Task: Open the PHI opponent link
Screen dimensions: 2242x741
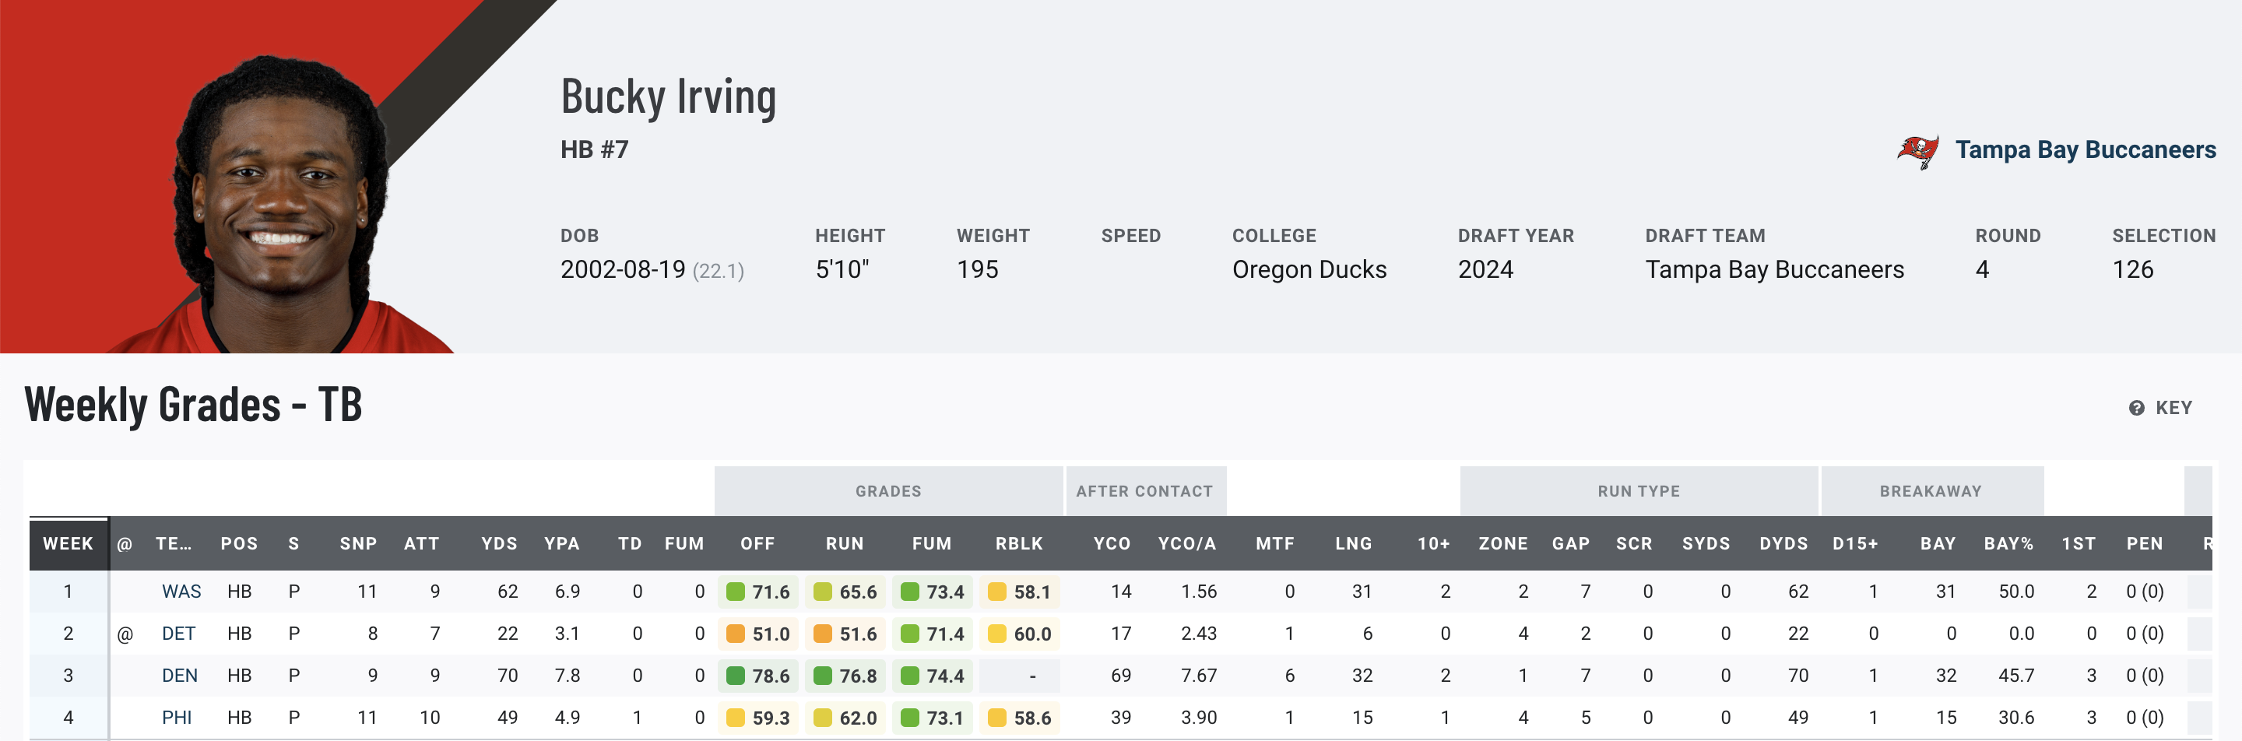Action: (177, 718)
